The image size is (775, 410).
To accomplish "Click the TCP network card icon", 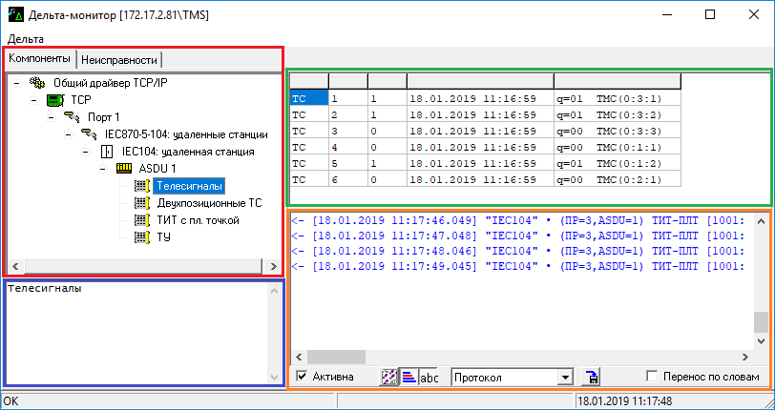I will coord(55,100).
